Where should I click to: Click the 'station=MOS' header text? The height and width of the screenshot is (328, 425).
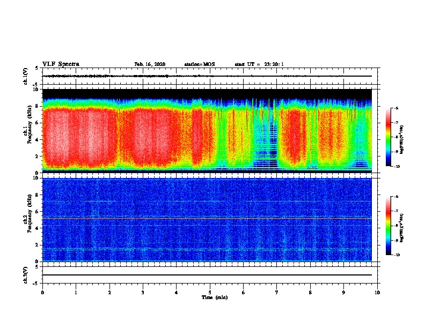tap(200, 64)
